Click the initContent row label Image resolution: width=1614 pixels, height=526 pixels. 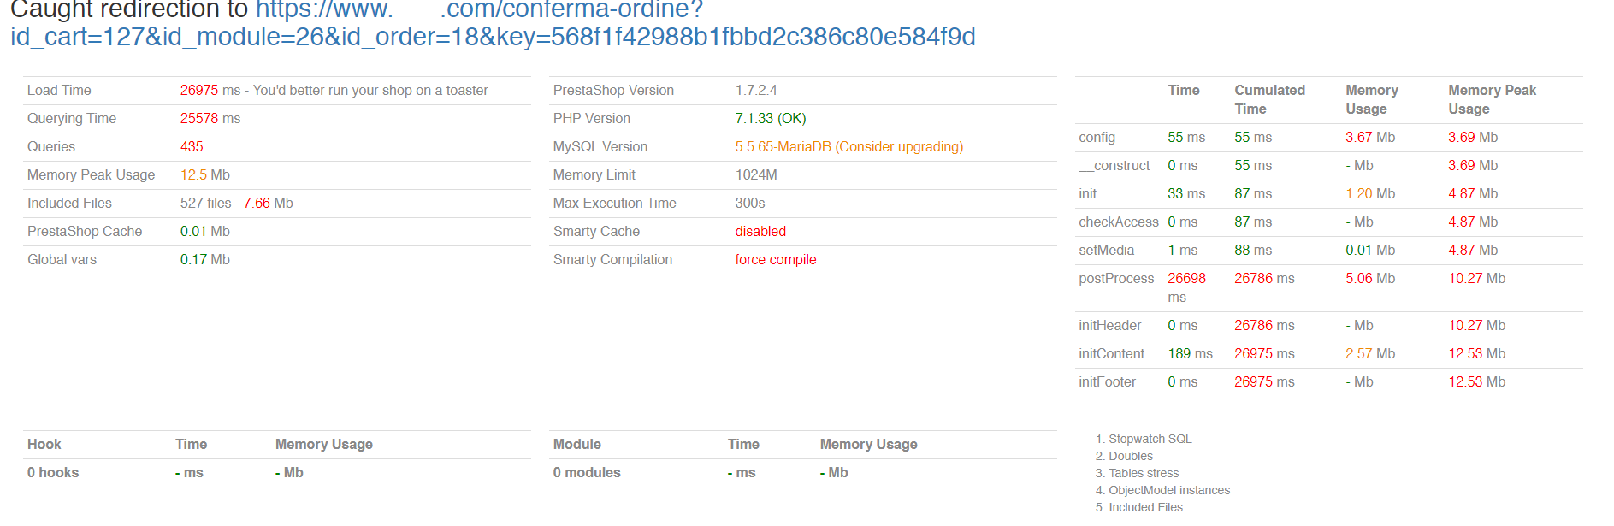(x=1110, y=353)
